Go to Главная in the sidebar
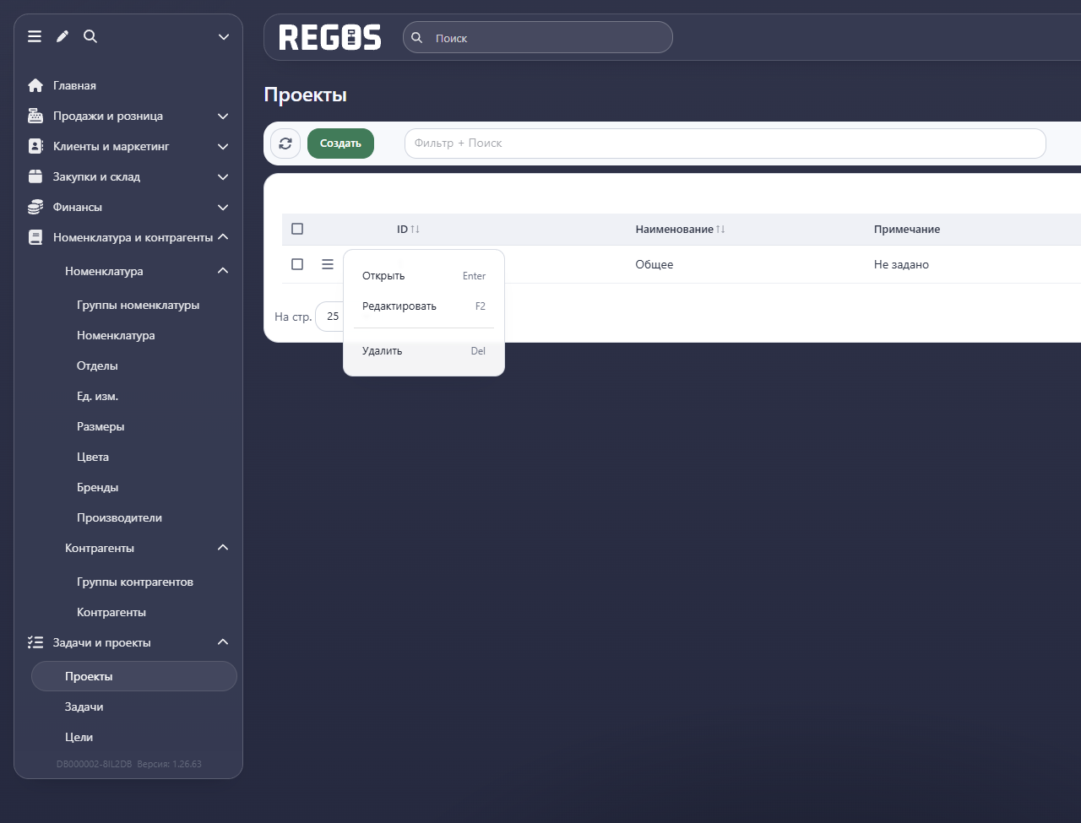The image size is (1081, 823). (74, 85)
